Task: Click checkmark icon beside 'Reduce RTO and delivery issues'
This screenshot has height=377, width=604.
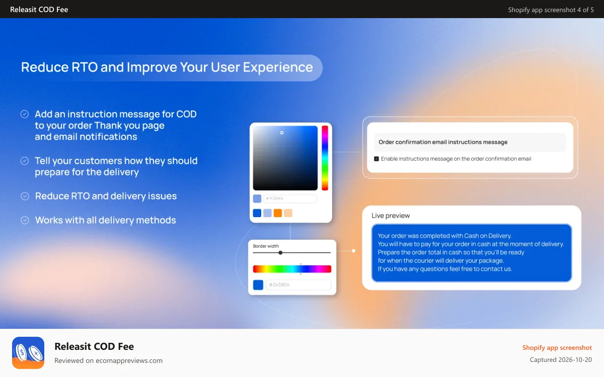Action: (24, 196)
